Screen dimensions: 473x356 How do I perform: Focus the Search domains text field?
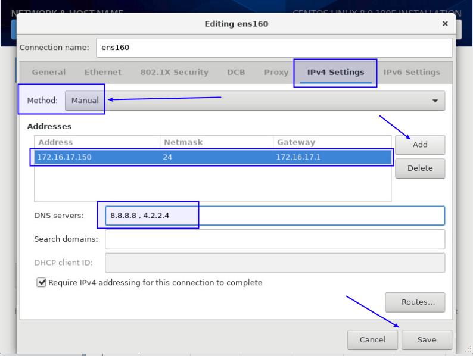pos(275,239)
